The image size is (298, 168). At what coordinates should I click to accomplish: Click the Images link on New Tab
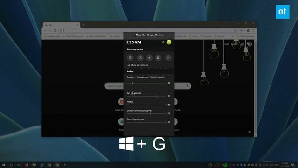pos(235,44)
